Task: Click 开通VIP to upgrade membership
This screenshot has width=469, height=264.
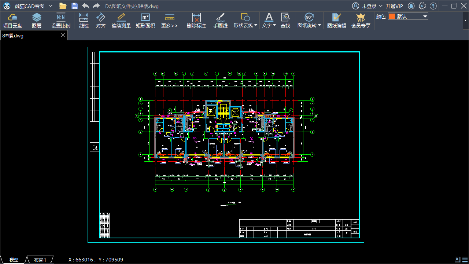Action: [394, 6]
